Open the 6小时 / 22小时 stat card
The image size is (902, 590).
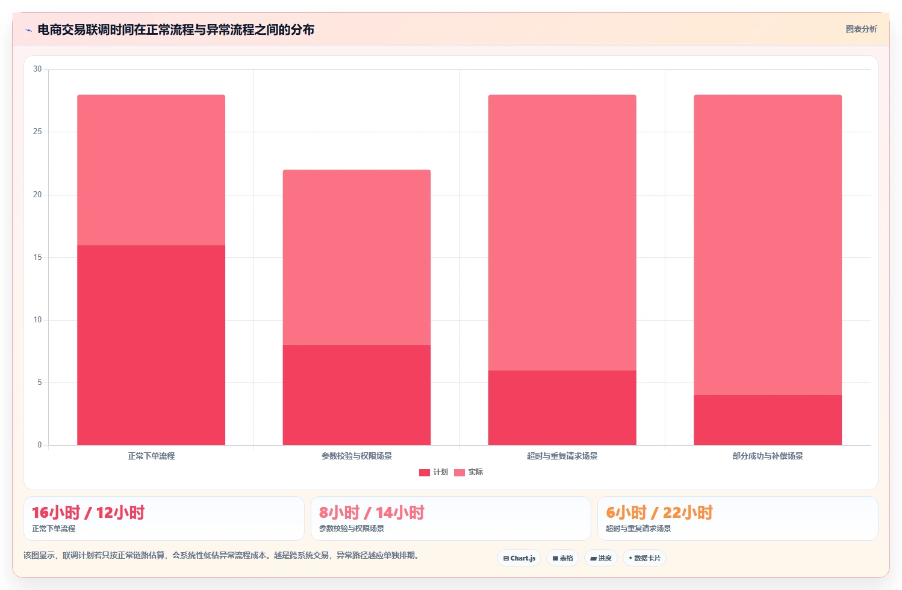click(x=738, y=518)
